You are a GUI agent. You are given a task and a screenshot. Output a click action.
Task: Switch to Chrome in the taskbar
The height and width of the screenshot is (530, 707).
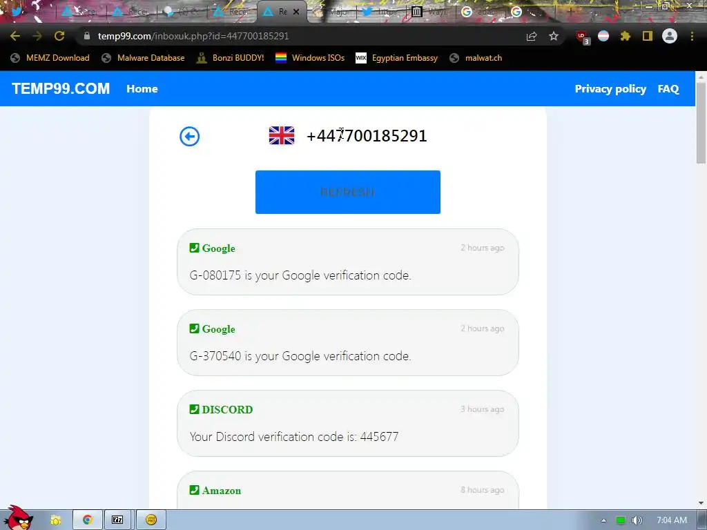tap(87, 520)
